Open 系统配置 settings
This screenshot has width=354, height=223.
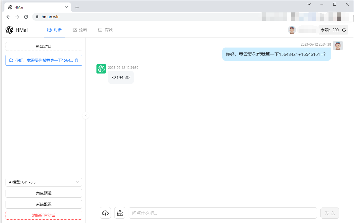coord(44,204)
